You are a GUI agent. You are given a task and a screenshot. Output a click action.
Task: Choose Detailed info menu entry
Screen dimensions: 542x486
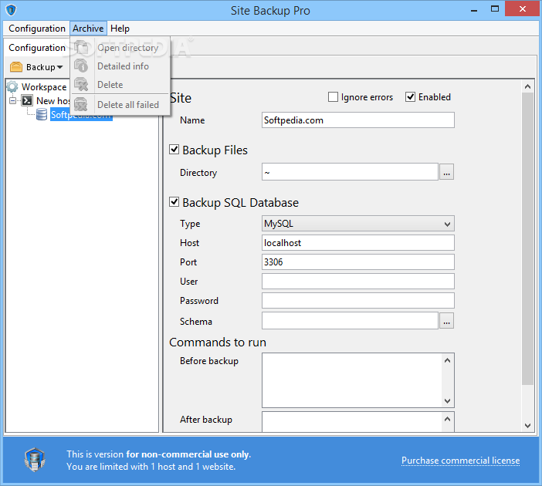pos(120,66)
